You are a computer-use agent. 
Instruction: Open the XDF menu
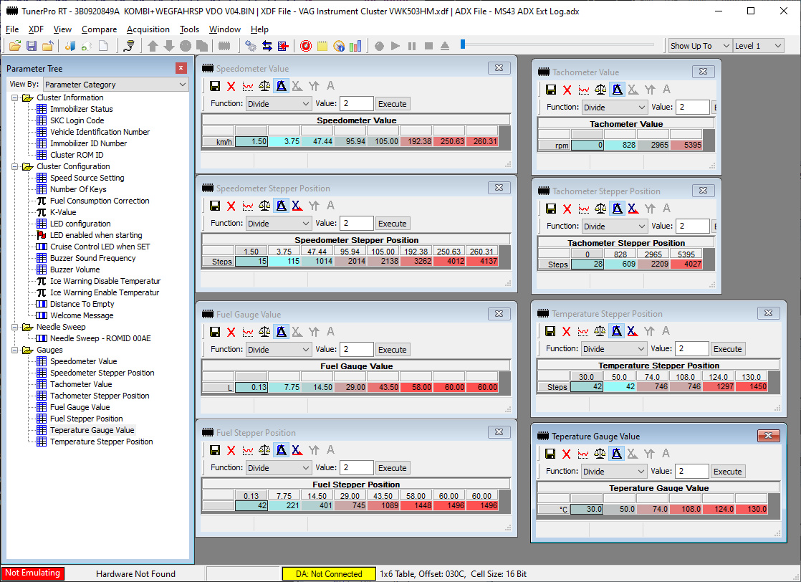36,29
